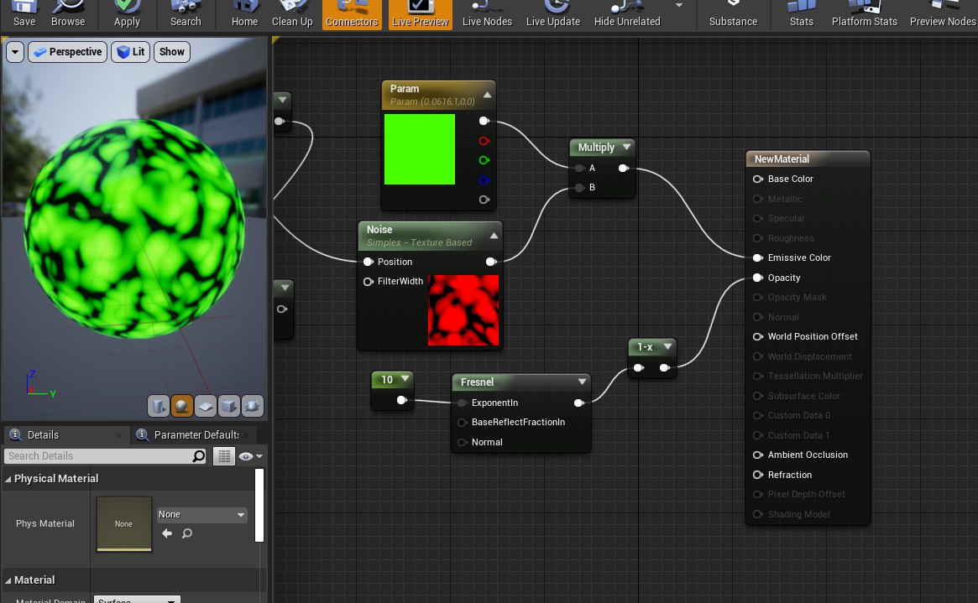Open material Stats from the toolbar
Screen dimensions: 978x603
tap(802, 14)
